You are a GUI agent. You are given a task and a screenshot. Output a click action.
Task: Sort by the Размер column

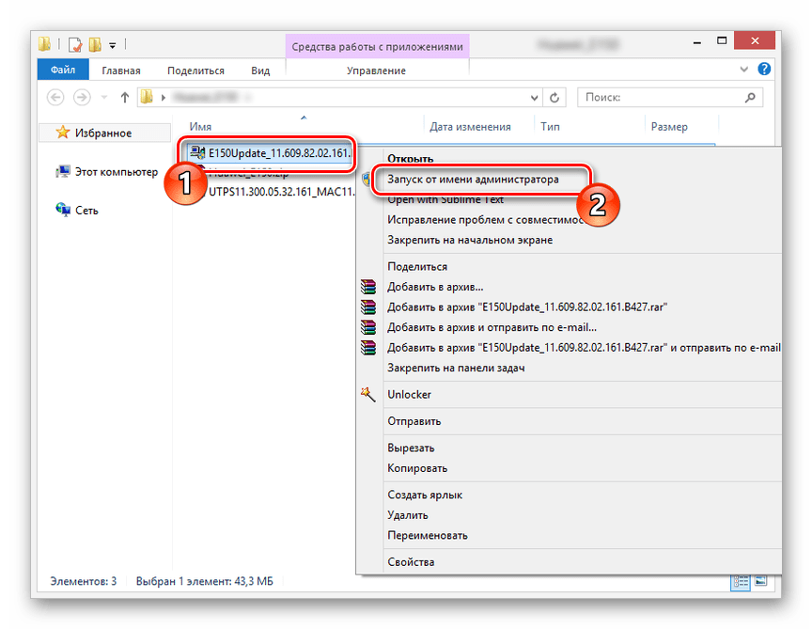pyautogui.click(x=669, y=126)
